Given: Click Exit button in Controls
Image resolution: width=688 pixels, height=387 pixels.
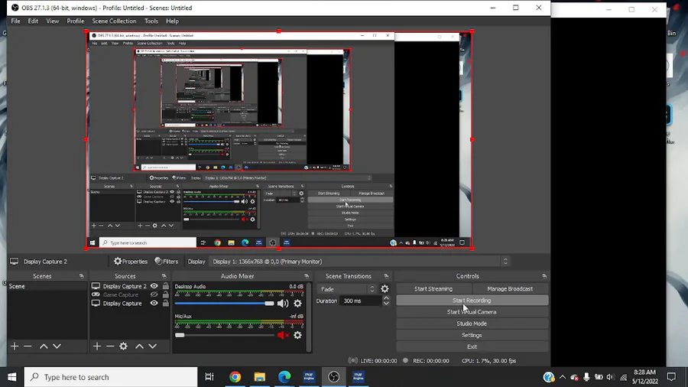Looking at the screenshot, I should 472,346.
